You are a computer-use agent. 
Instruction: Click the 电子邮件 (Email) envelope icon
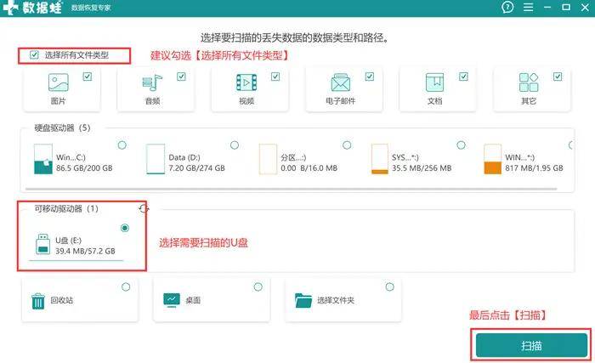pos(341,83)
